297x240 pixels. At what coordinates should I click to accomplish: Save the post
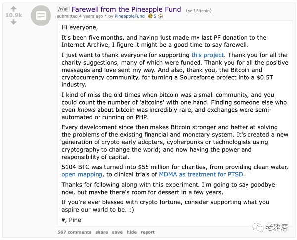117,232
